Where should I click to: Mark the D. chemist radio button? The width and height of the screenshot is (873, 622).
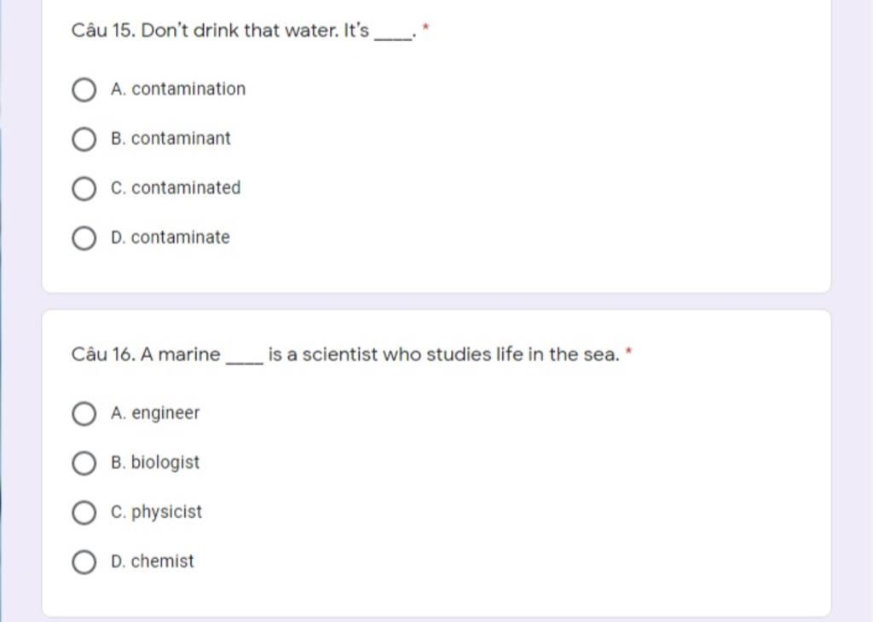84,562
